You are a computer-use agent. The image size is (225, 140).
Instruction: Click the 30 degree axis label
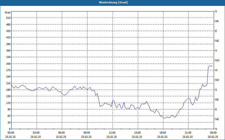[x=9, y=123]
